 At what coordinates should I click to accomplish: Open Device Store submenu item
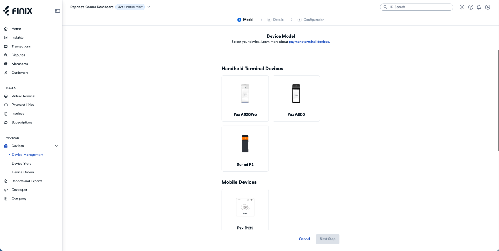click(22, 164)
